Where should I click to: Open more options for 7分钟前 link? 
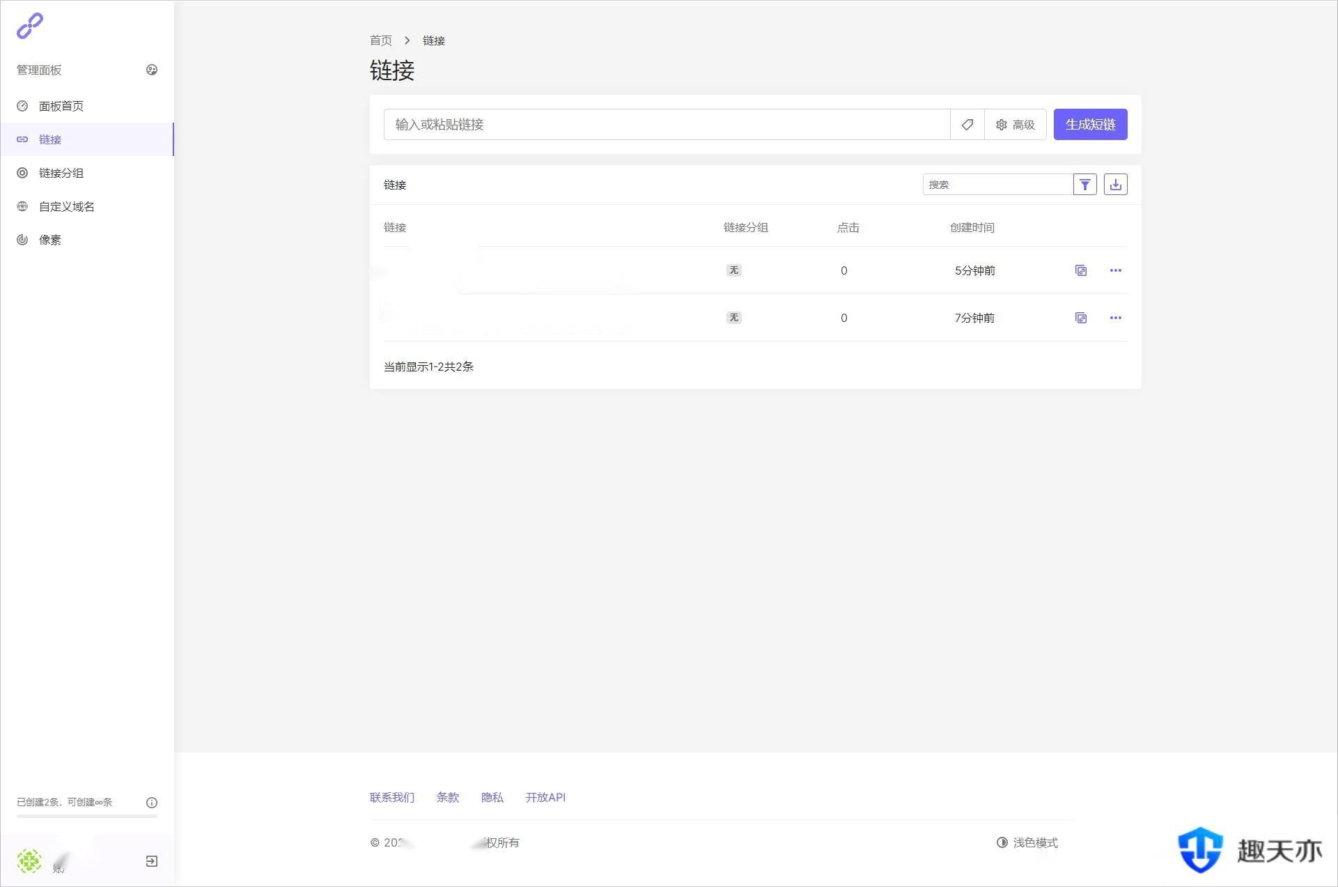(x=1115, y=318)
